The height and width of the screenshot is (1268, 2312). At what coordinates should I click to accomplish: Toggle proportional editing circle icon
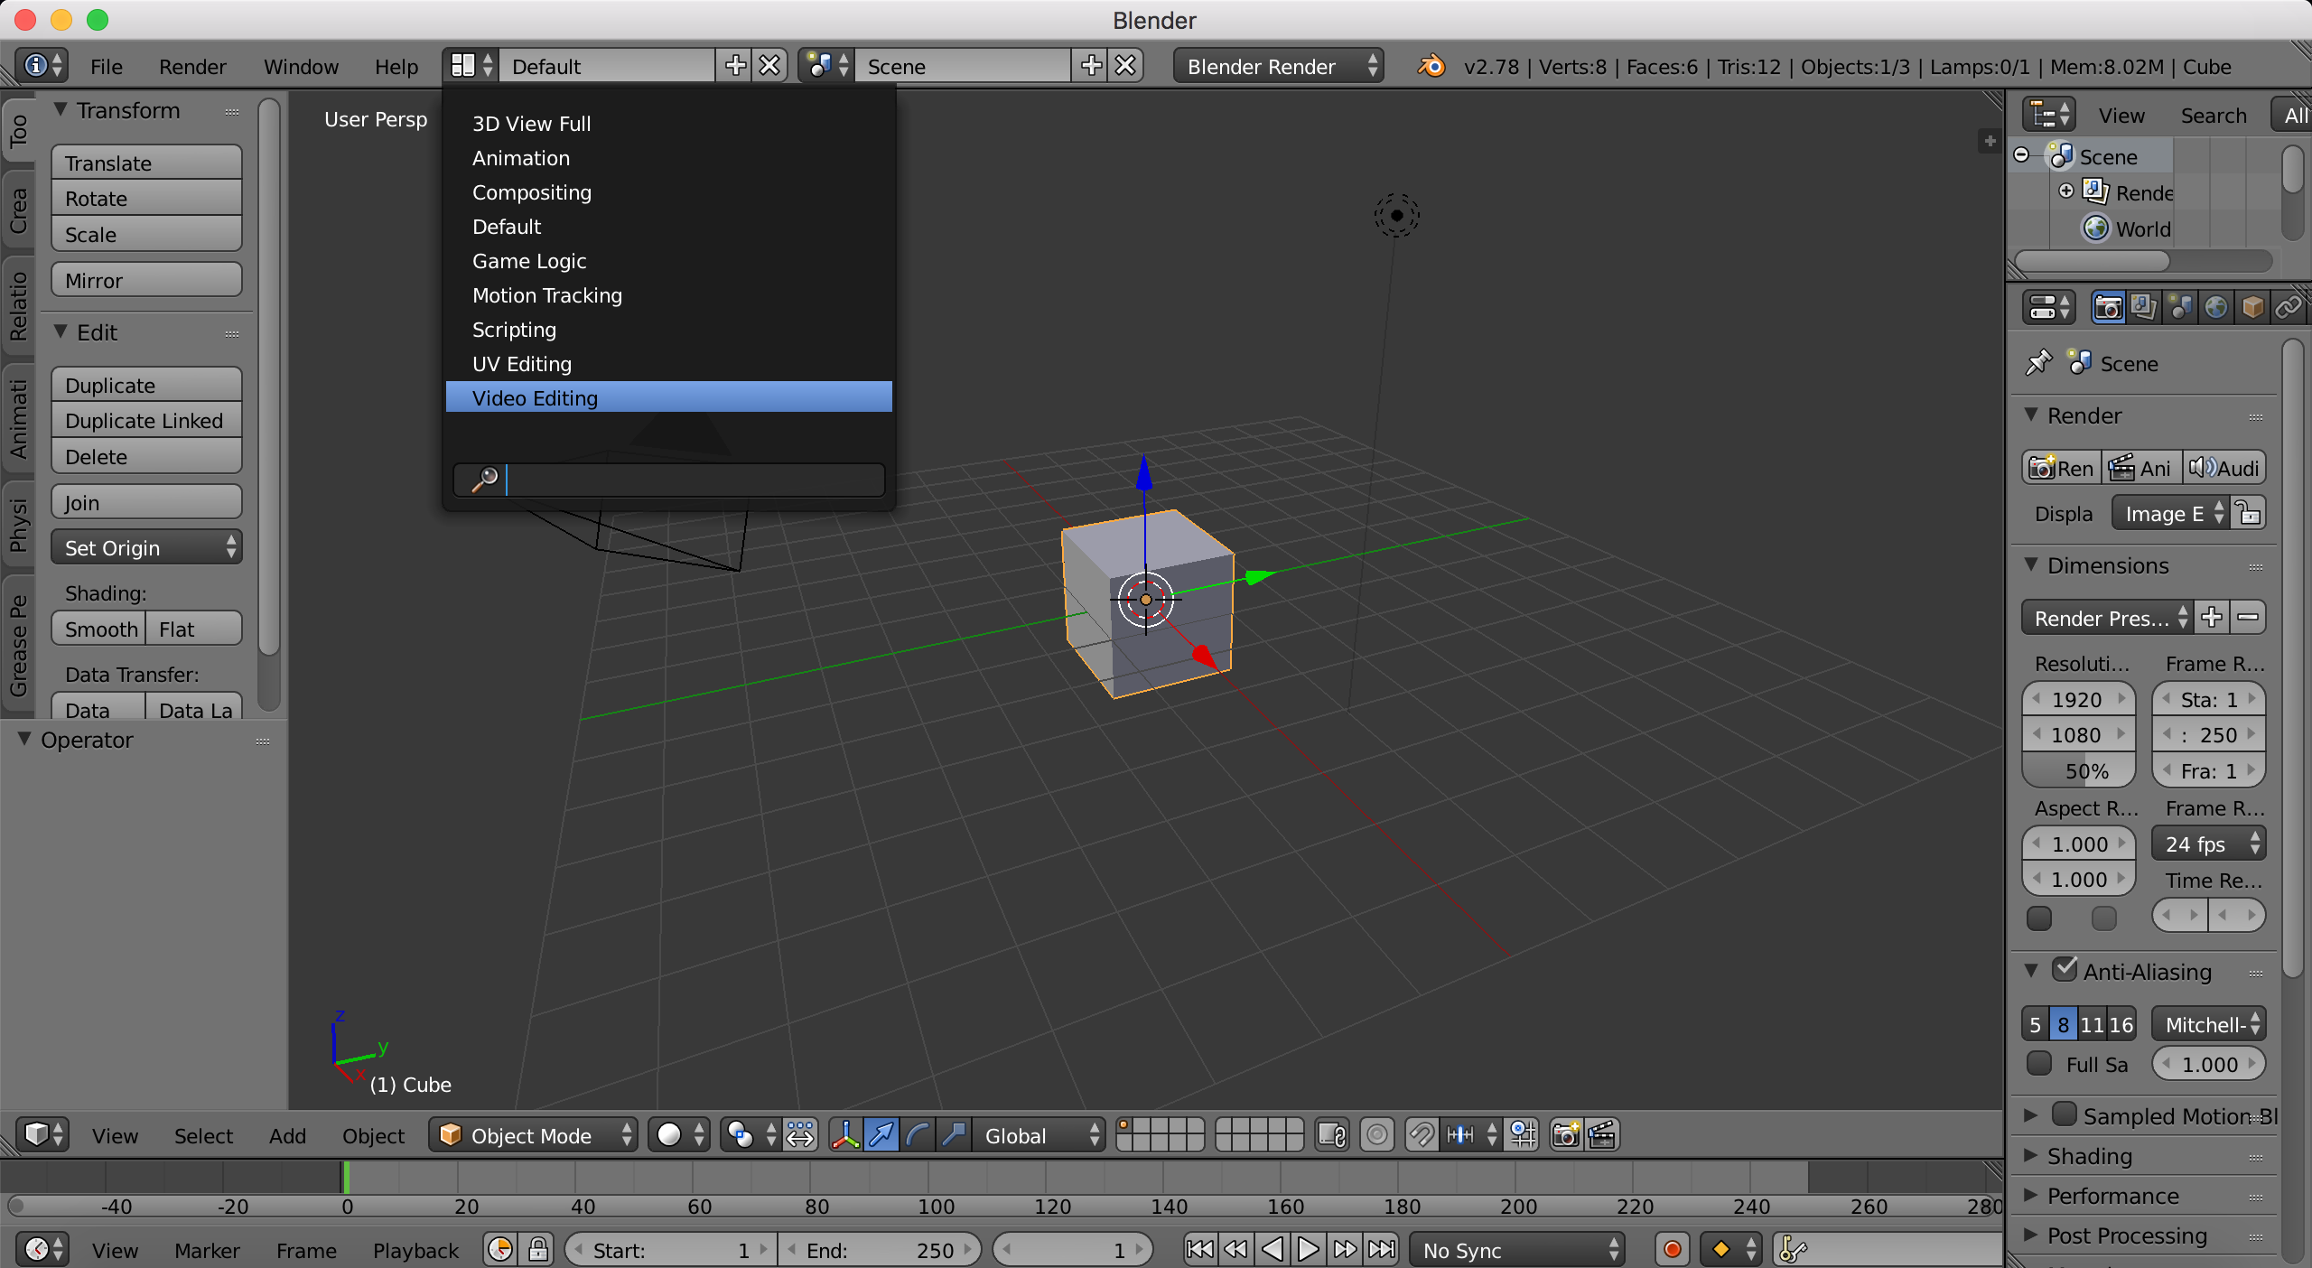[x=1376, y=1134]
